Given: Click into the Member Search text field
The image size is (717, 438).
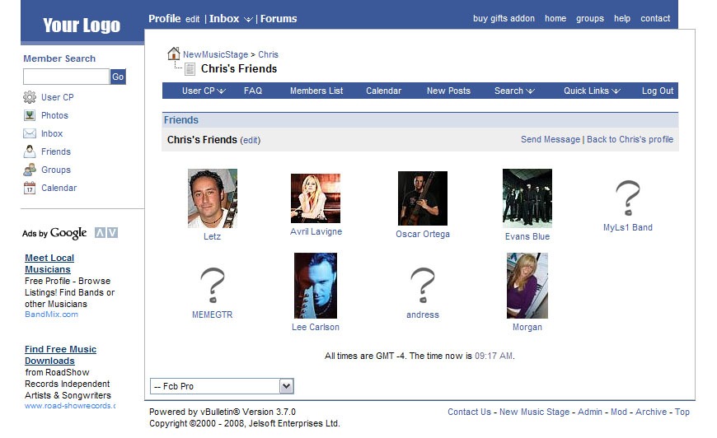Looking at the screenshot, I should coord(66,77).
